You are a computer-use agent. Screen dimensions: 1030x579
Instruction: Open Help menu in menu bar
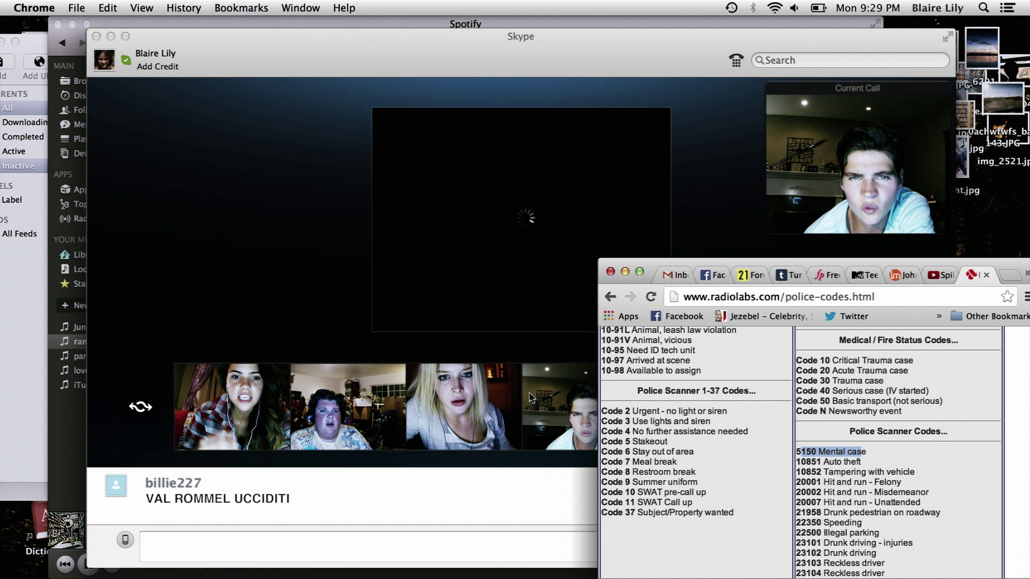click(344, 8)
